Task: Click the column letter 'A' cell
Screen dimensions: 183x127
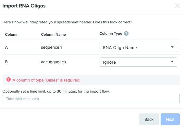Action: click(x=6, y=47)
